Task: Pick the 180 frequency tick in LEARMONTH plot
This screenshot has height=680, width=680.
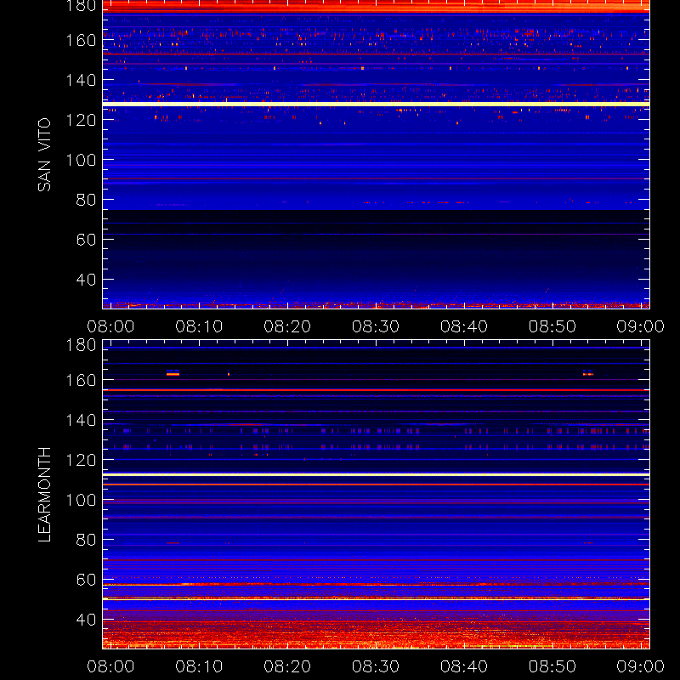Action: [x=81, y=345]
